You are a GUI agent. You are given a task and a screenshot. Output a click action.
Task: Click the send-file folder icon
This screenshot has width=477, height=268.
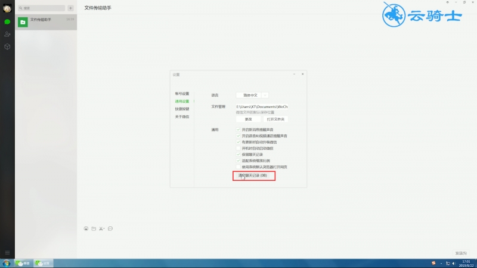click(94, 229)
